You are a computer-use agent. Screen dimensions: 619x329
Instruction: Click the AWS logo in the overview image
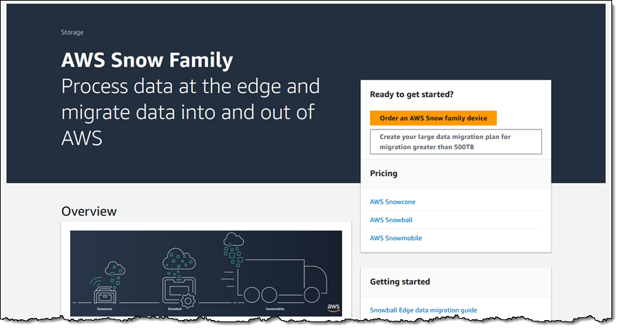333,308
